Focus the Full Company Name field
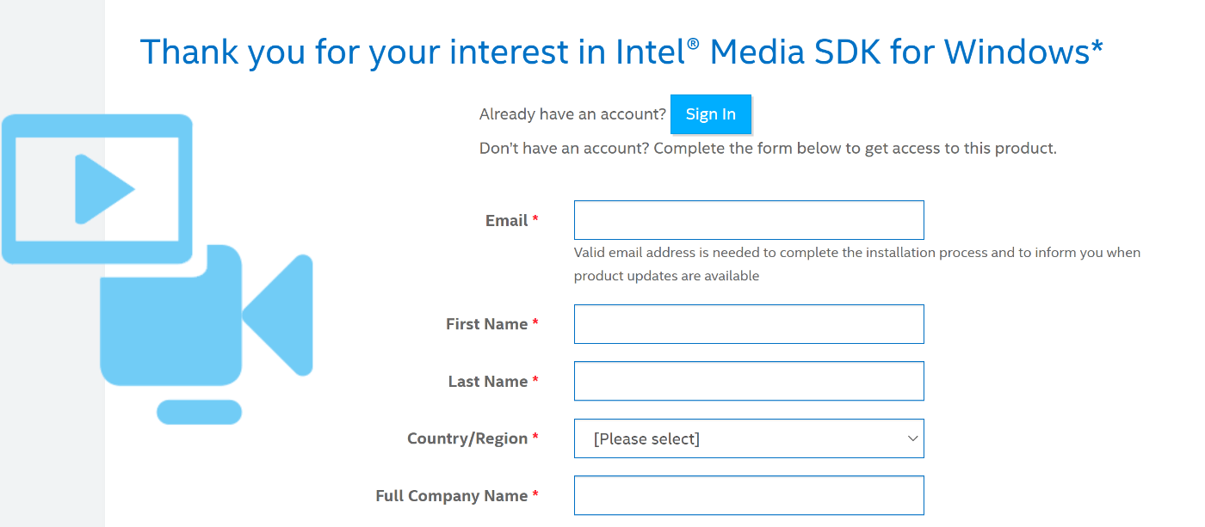 click(x=749, y=496)
